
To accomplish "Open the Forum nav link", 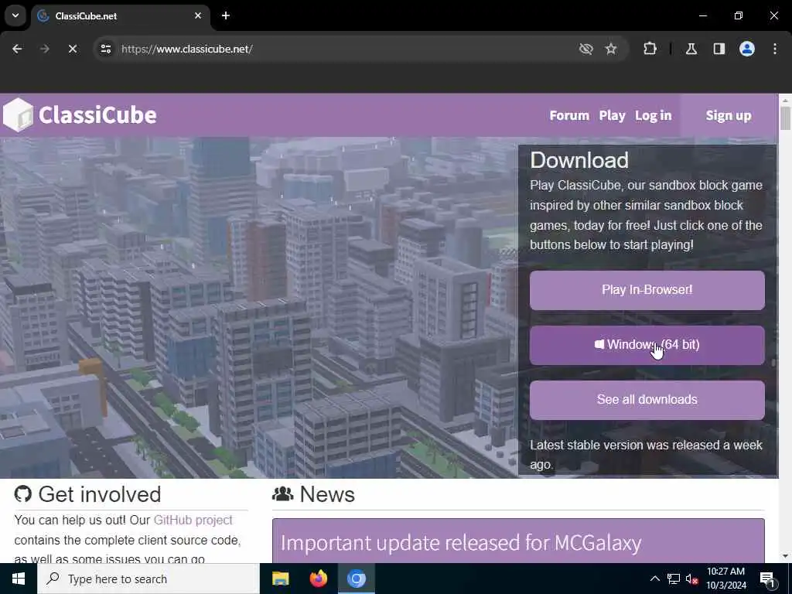I will click(569, 115).
